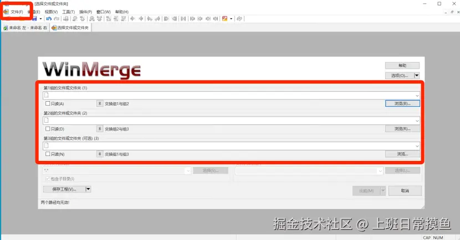Click the Auto Merge toolbar icon
The width and height of the screenshot is (460, 240).
point(183,19)
